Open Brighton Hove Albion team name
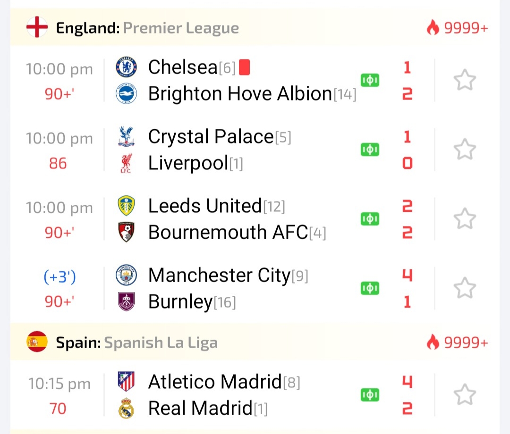The image size is (510, 434). [240, 94]
